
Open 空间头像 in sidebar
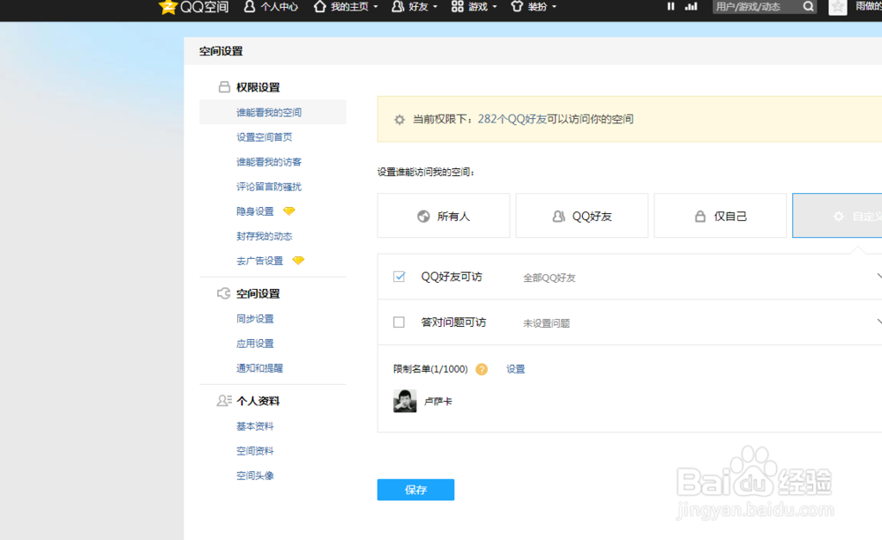point(255,476)
